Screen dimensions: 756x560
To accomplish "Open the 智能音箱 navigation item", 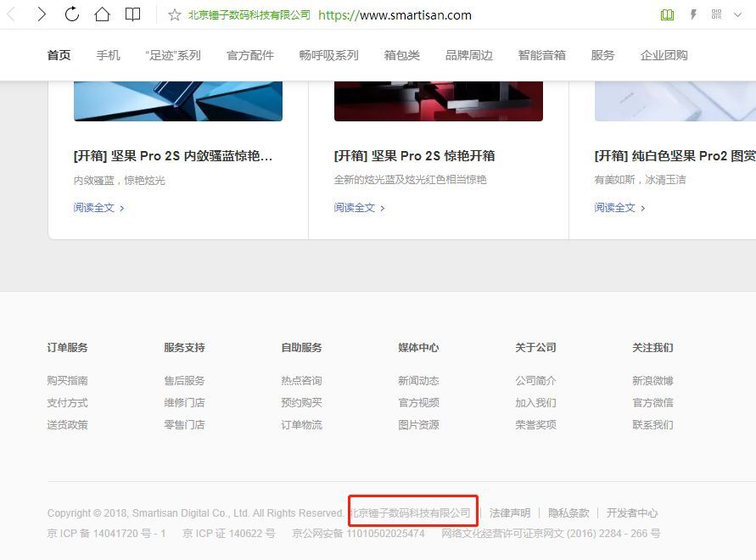I will click(x=541, y=55).
